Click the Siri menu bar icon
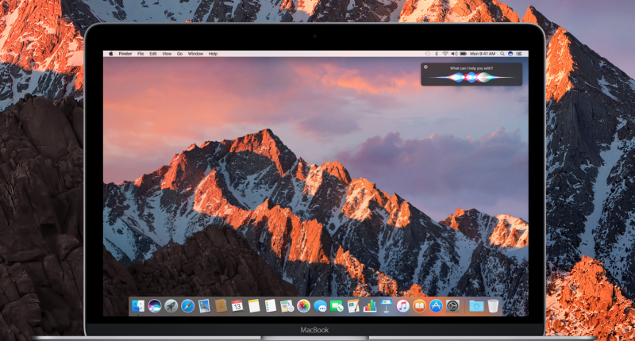The width and height of the screenshot is (635, 341). [510, 53]
